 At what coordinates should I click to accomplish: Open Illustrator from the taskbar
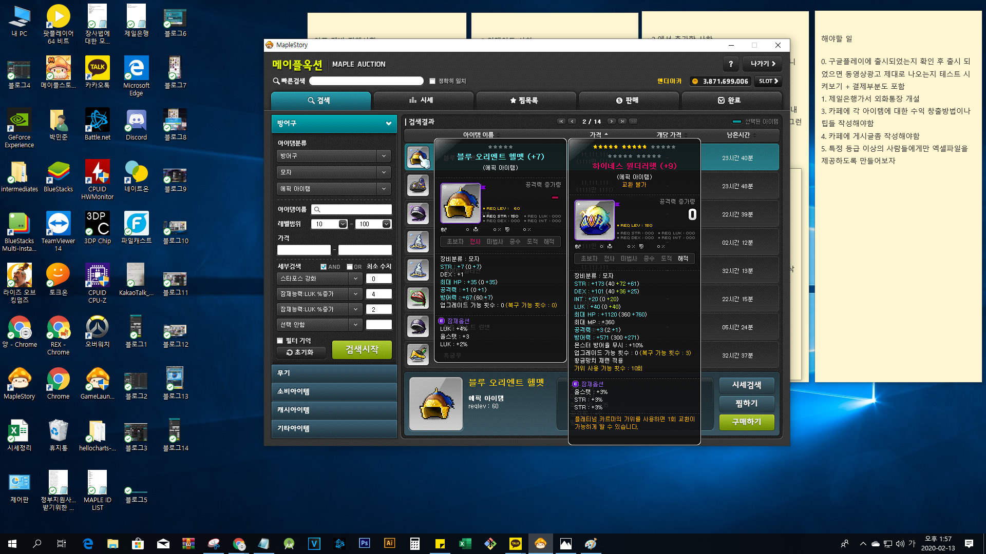(x=390, y=543)
